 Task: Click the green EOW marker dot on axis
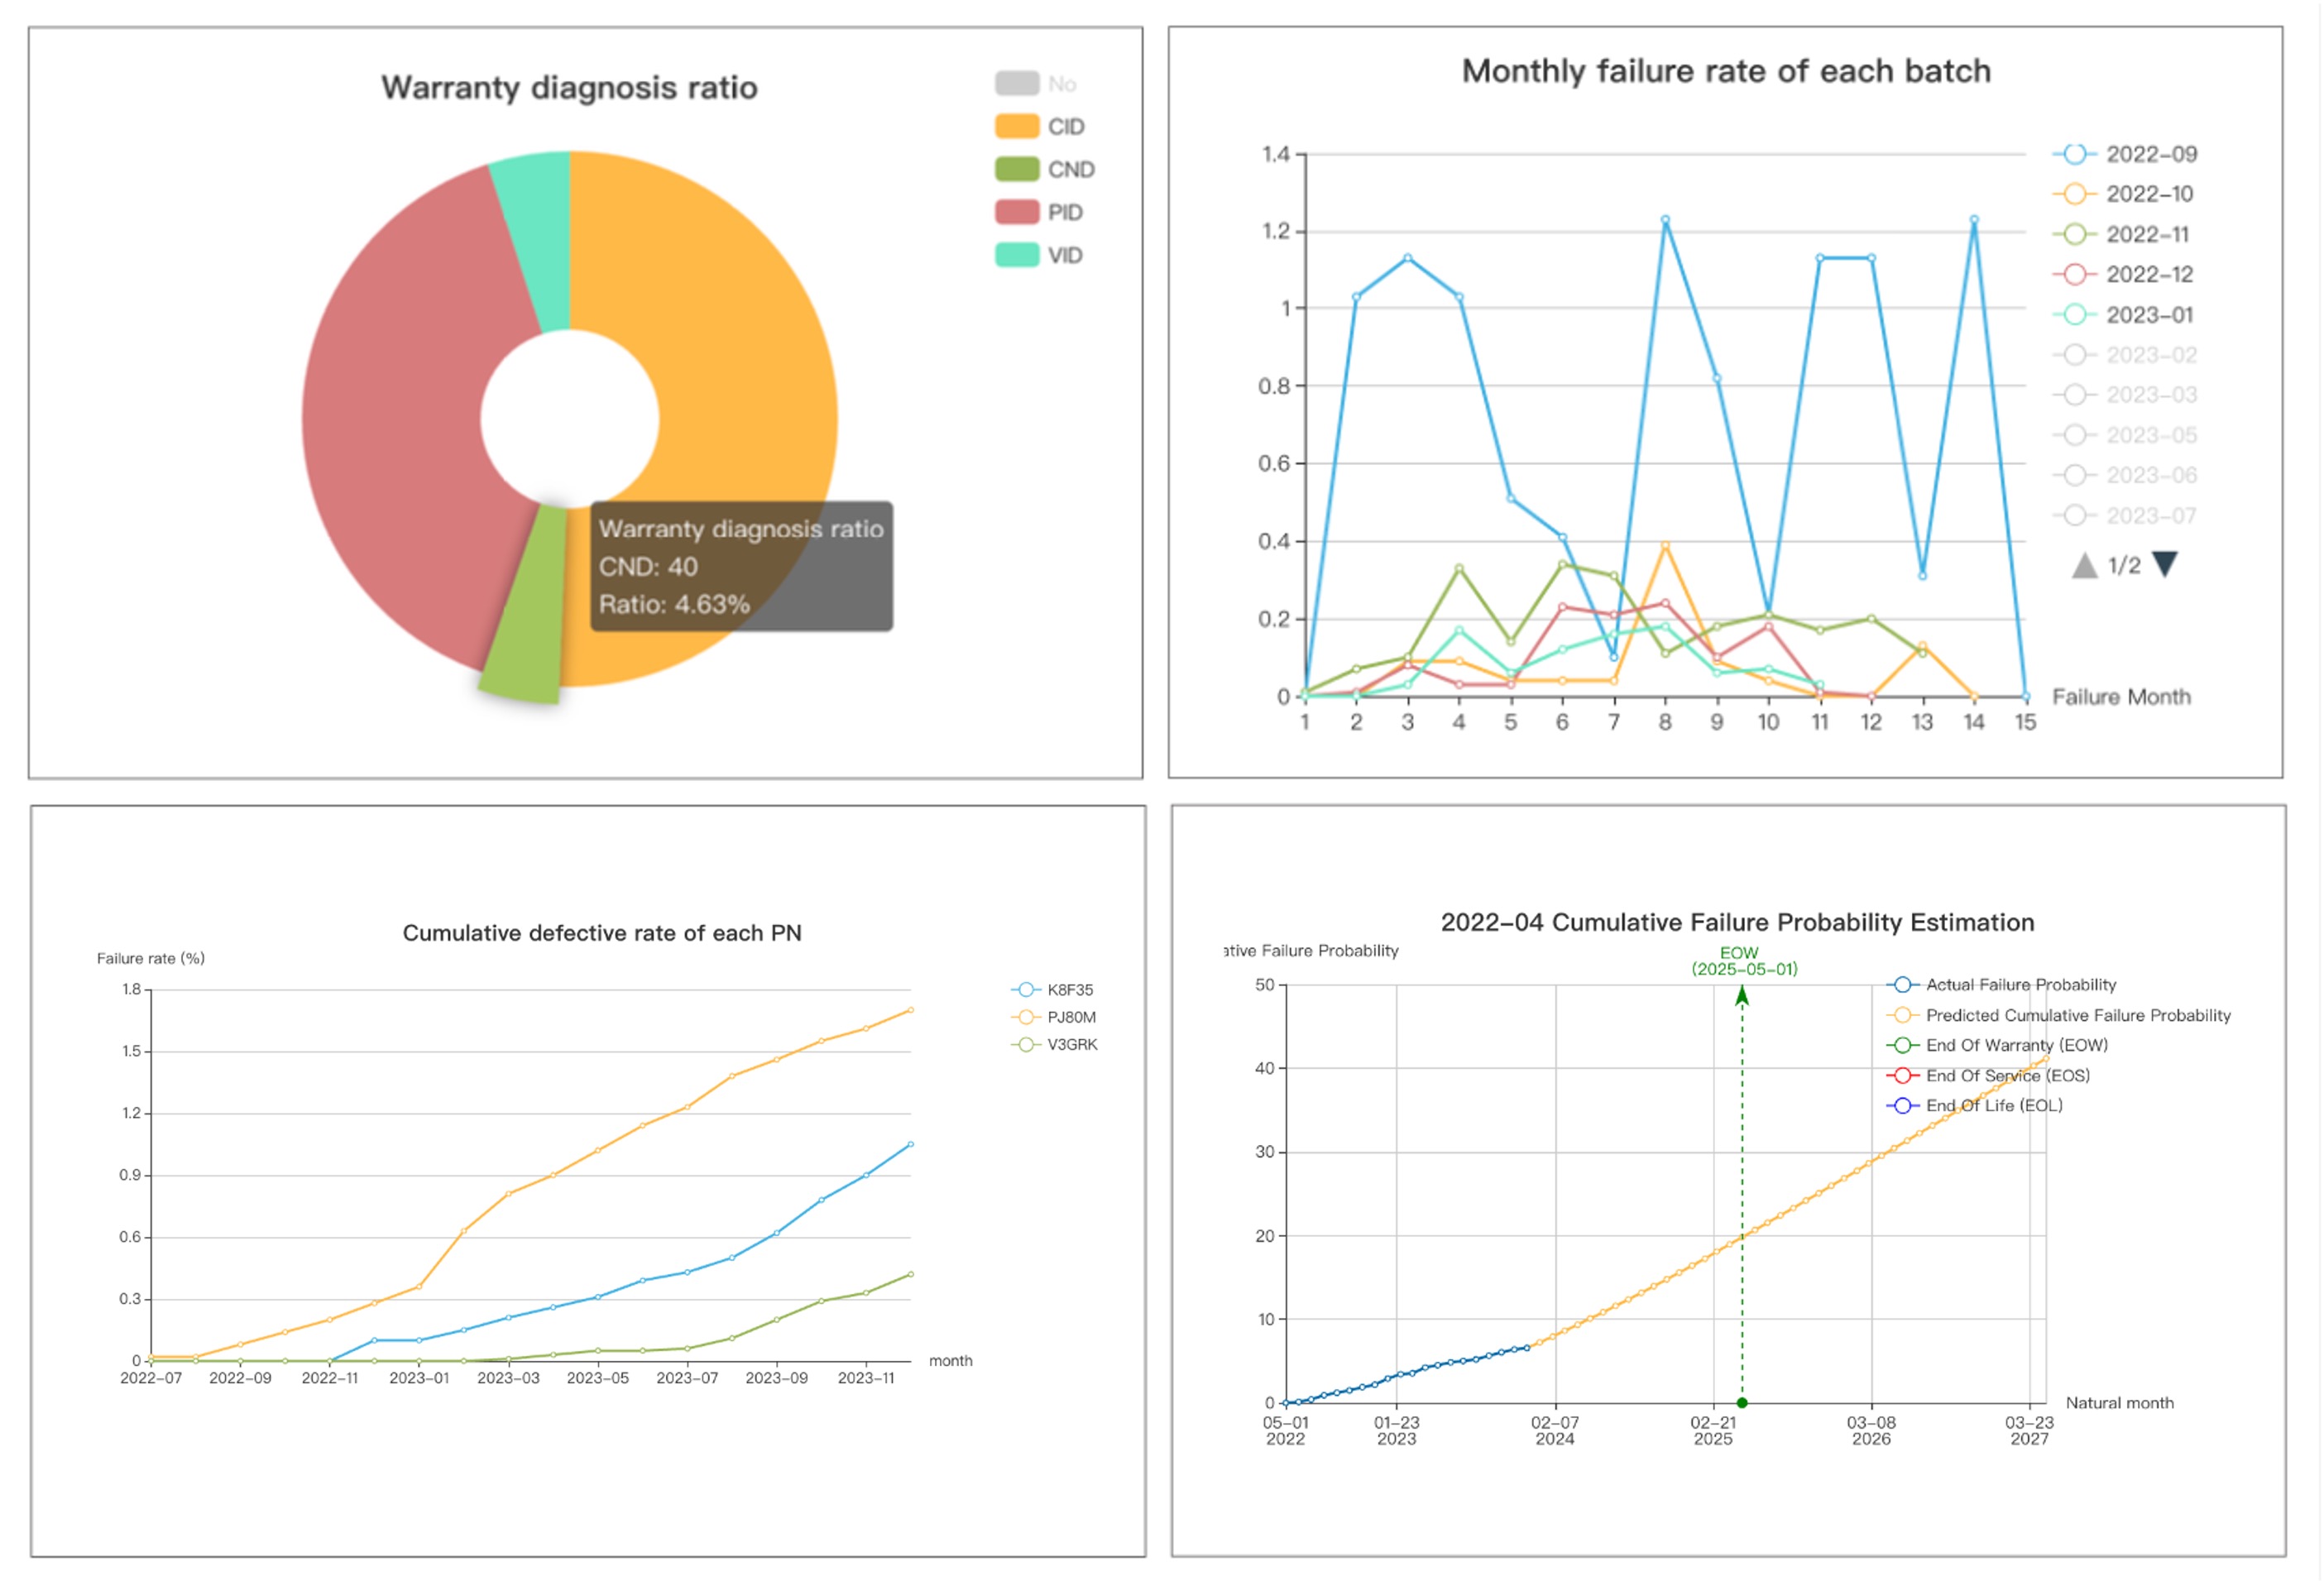coord(1742,1403)
